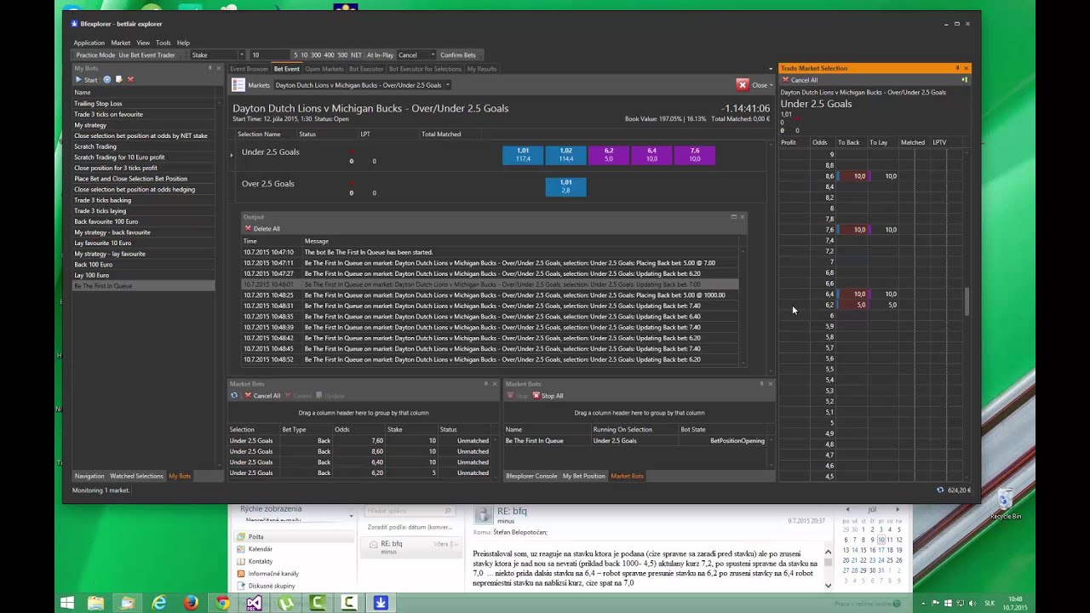Image resolution: width=1090 pixels, height=613 pixels.
Task: Close the bet event with the red X icon
Action: click(x=743, y=85)
